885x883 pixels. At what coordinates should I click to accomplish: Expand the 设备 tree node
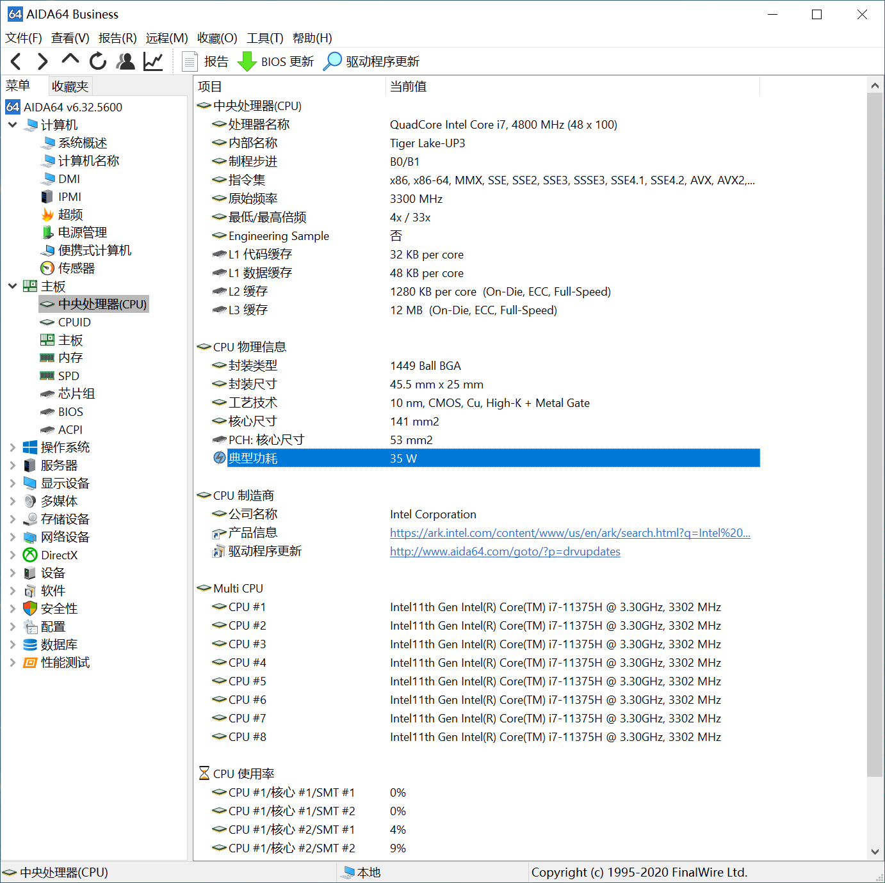click(12, 573)
